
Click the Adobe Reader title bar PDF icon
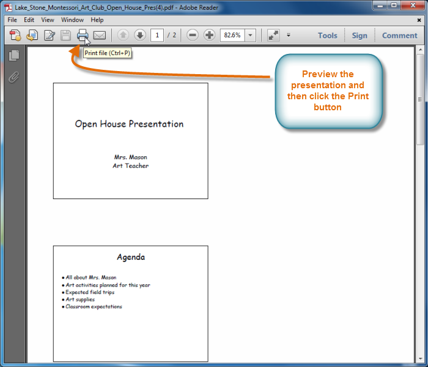click(x=9, y=7)
